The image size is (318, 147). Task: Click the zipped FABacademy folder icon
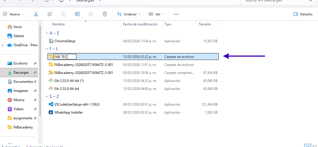tap(51, 73)
